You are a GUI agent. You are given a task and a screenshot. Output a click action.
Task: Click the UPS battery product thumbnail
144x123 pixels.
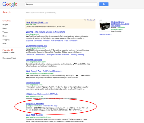[105, 26]
